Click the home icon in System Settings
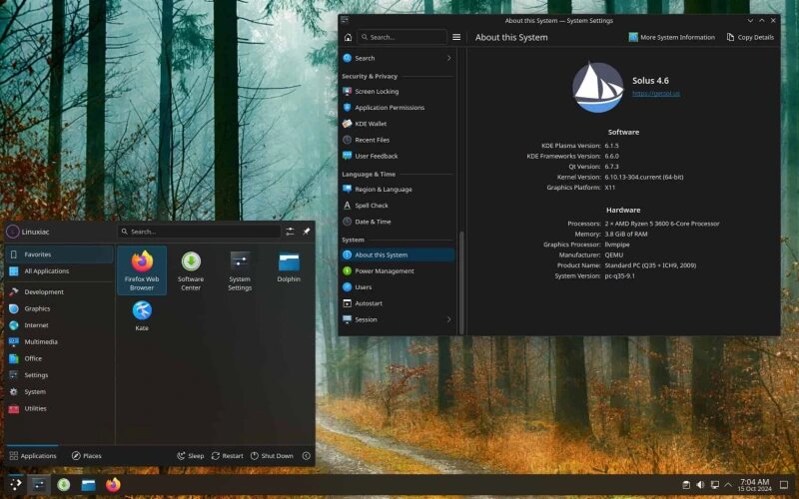The width and height of the screenshot is (799, 499). point(348,37)
